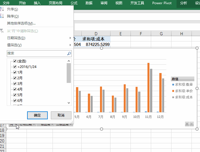200x152 pixels.
Task: Click the filter list scrollbar thumb
Action: [x=69, y=73]
